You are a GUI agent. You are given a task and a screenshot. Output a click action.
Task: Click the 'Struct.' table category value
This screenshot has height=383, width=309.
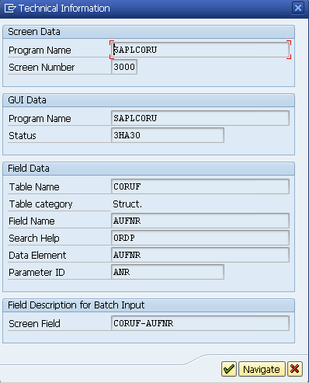click(x=127, y=204)
